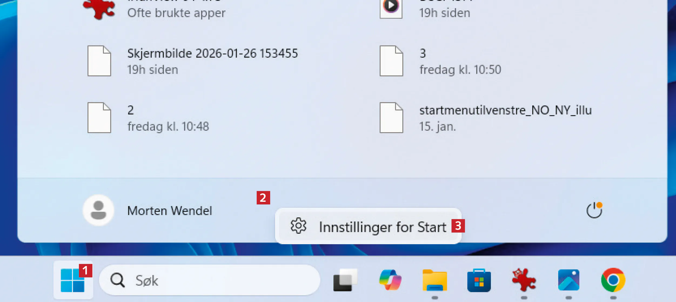
Task: Select Innstillinger for Start menu entry
Action: (x=382, y=227)
